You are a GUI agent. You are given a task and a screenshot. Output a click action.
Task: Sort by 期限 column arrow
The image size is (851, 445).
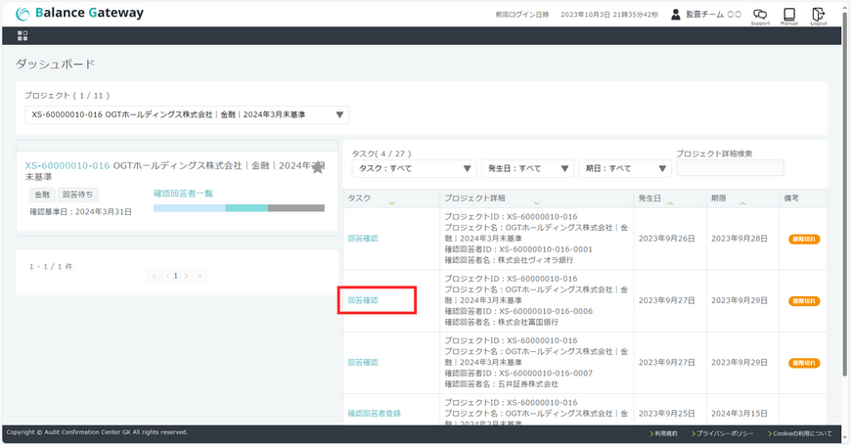click(742, 203)
